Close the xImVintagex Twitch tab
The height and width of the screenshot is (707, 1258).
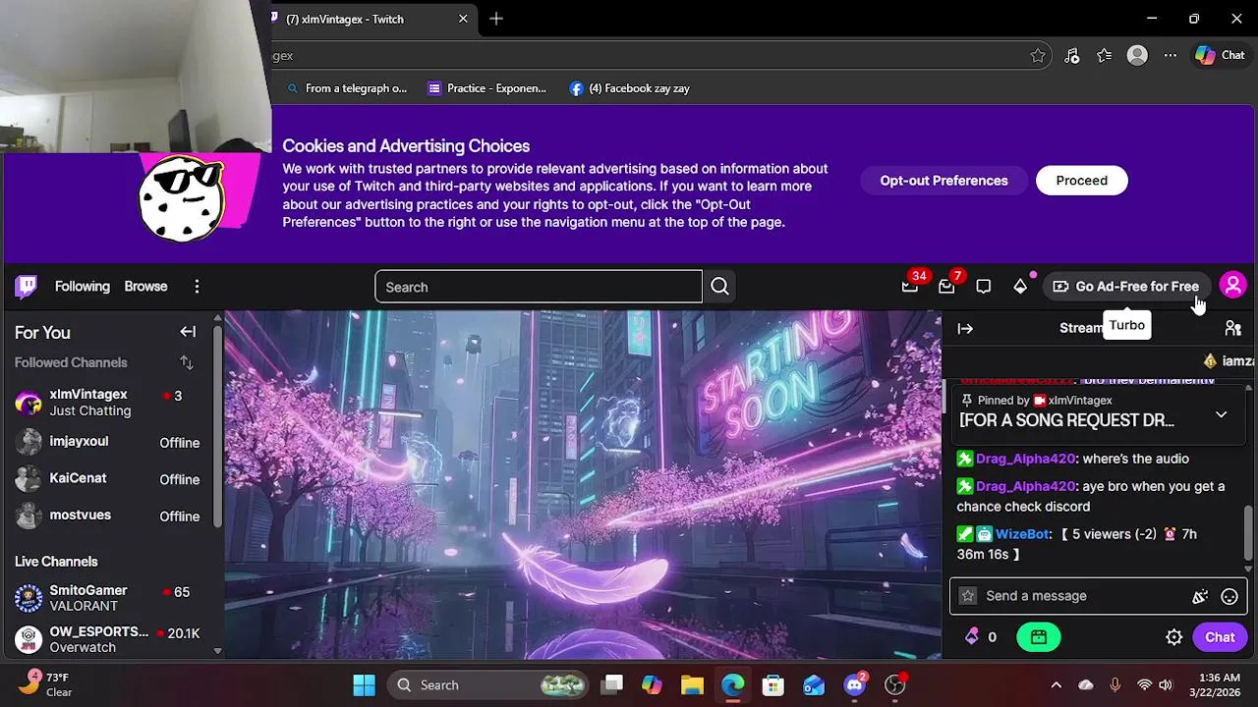(463, 19)
